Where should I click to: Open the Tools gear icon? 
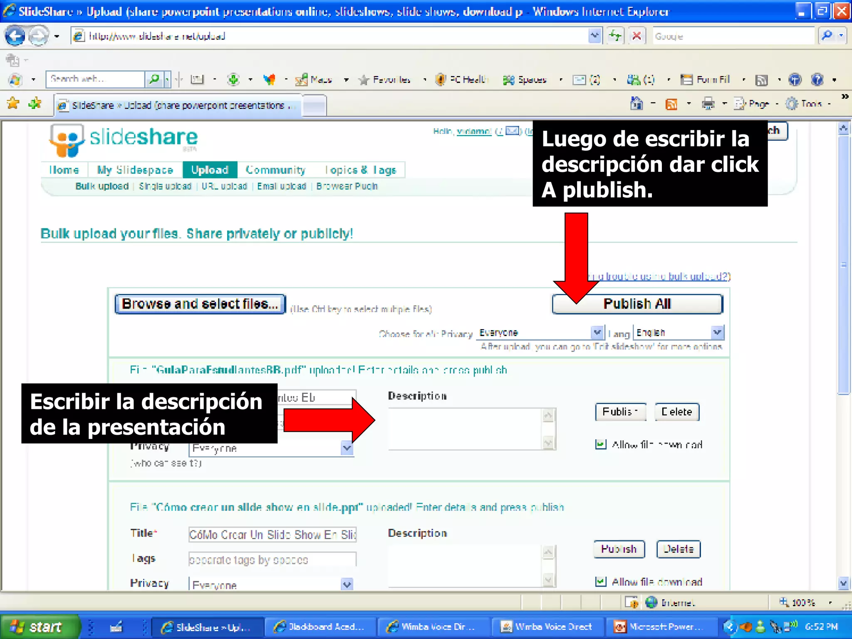(791, 104)
